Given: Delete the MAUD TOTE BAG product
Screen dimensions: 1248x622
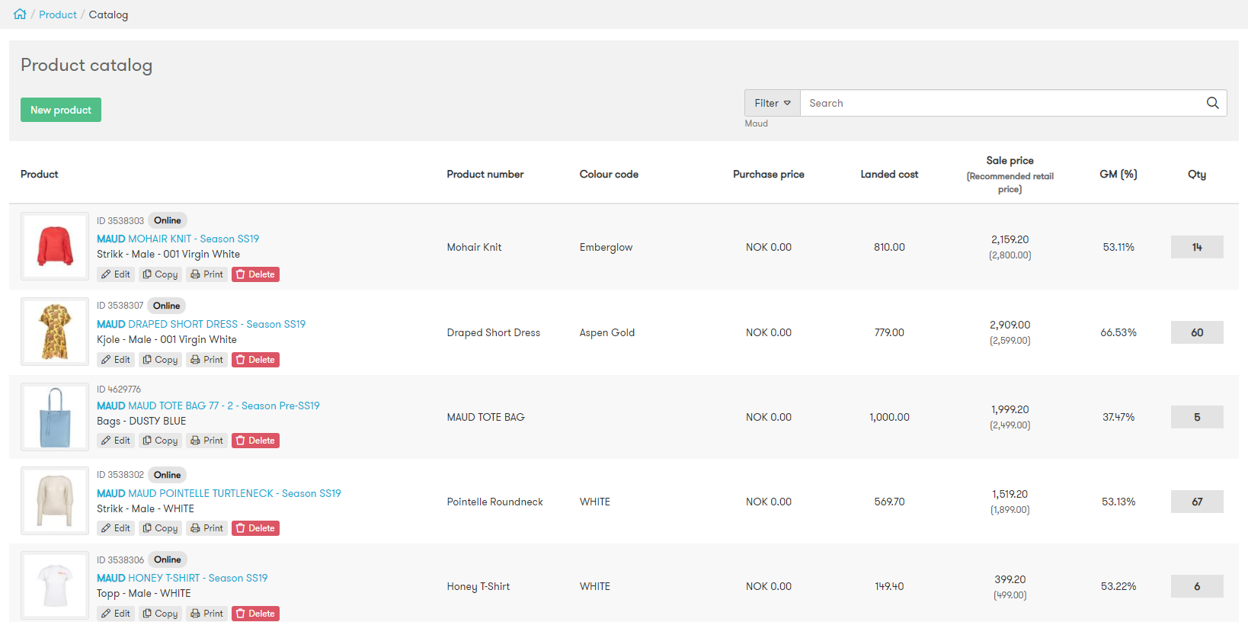Looking at the screenshot, I should tap(255, 441).
